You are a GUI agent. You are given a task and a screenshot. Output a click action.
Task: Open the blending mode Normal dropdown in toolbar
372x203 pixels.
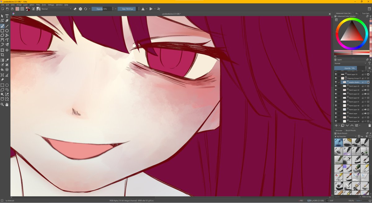click(56, 9)
